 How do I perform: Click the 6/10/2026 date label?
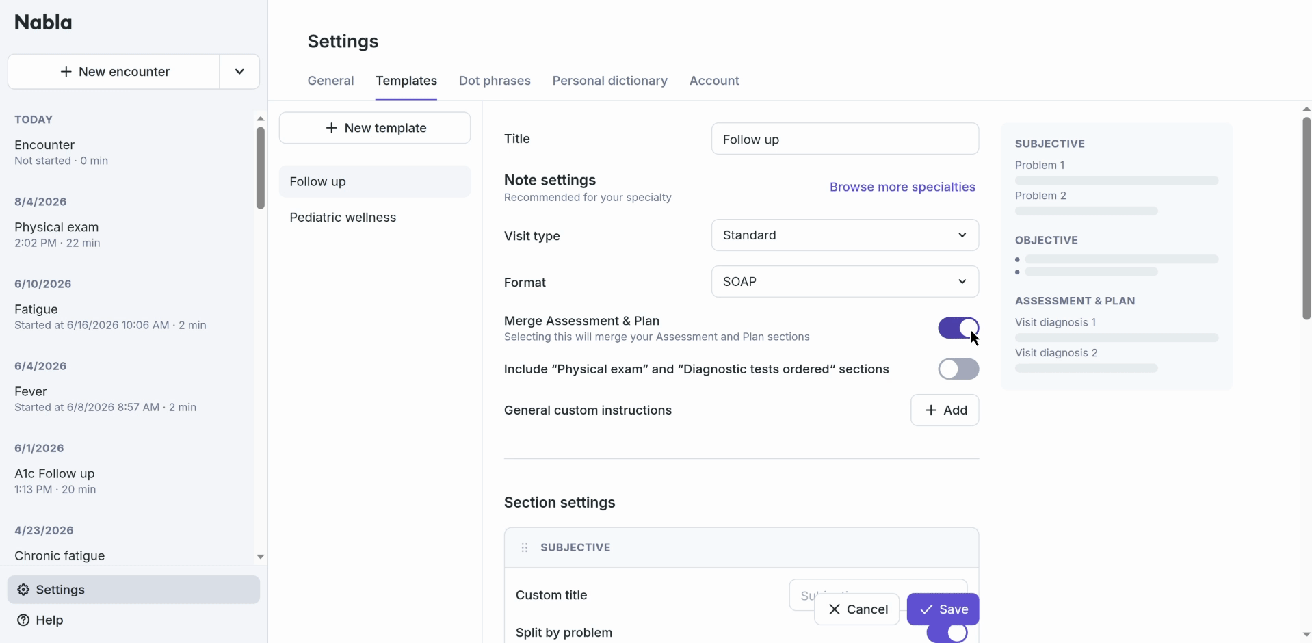(x=42, y=284)
